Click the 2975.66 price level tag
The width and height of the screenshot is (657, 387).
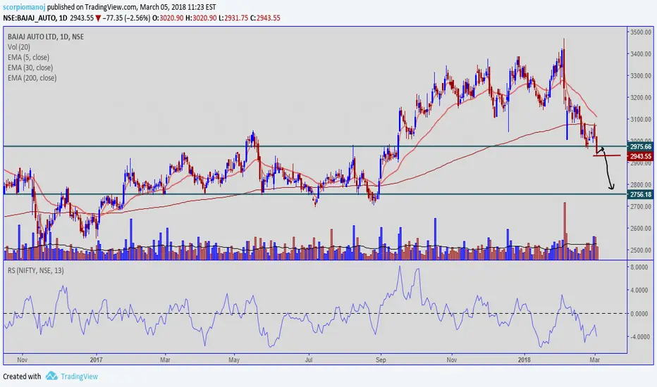click(641, 146)
